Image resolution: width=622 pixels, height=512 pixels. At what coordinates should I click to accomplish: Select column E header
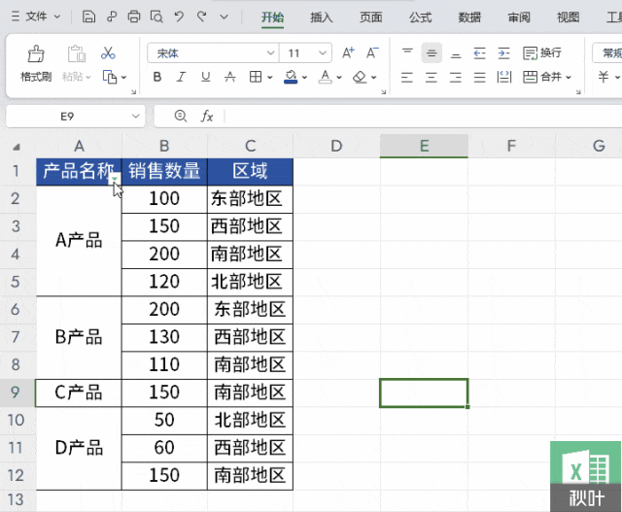pyautogui.click(x=424, y=146)
